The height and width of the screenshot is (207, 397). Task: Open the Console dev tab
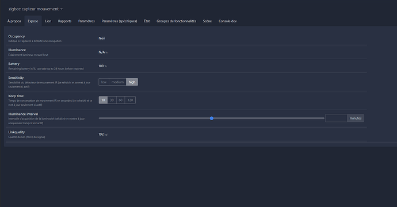[x=228, y=21]
